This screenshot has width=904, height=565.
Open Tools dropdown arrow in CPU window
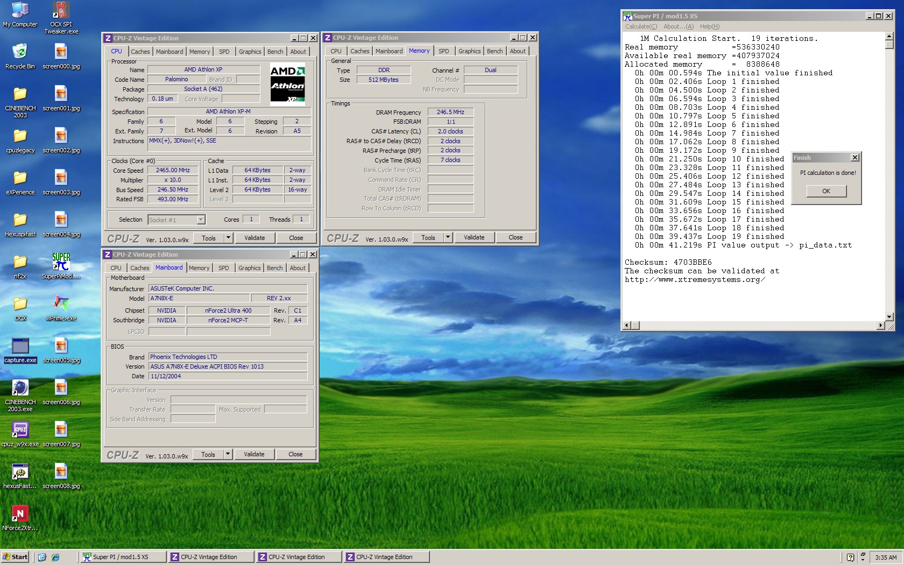(x=228, y=238)
